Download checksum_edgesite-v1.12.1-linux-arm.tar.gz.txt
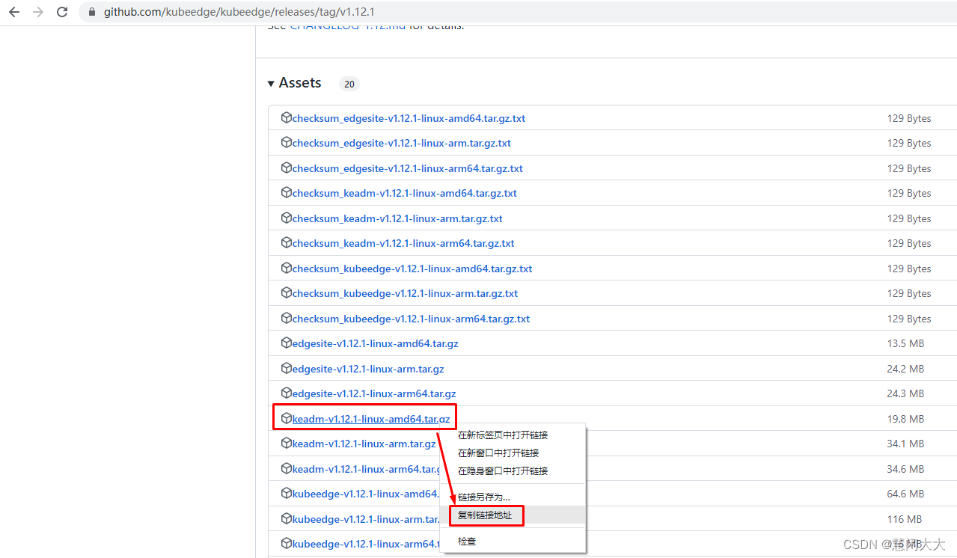This screenshot has width=957, height=558. [x=402, y=143]
